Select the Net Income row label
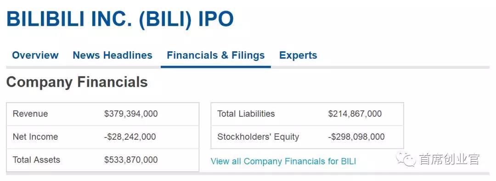This screenshot has width=496, height=181. point(35,137)
